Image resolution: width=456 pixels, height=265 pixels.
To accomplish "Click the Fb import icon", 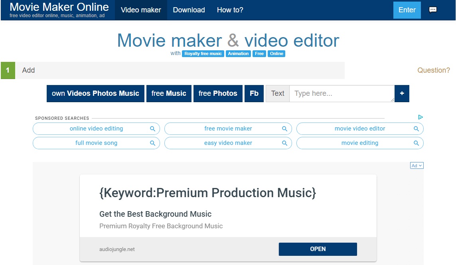I will [254, 93].
